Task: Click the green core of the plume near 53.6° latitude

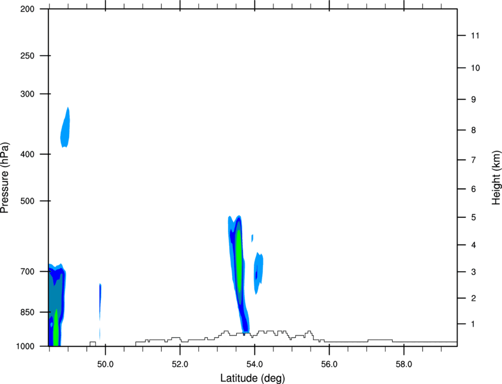Action: pos(239,261)
